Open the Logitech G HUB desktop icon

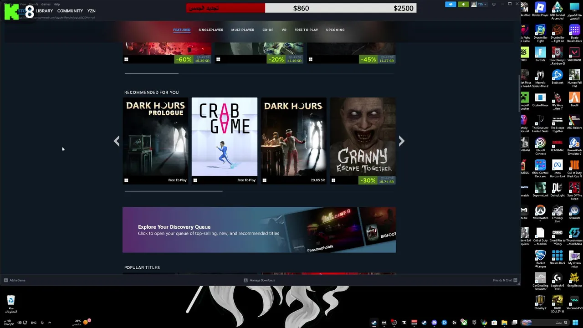pyautogui.click(x=557, y=282)
